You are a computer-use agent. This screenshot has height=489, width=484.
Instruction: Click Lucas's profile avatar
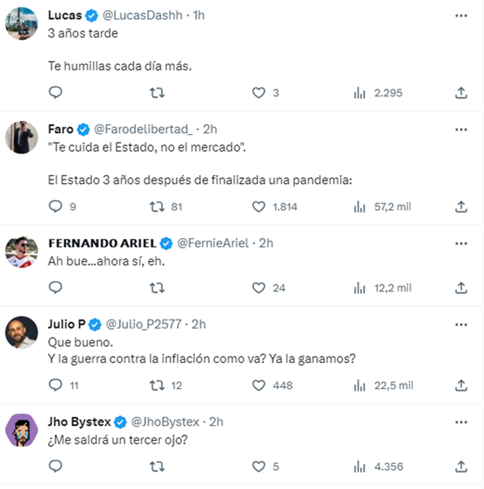coord(22,23)
